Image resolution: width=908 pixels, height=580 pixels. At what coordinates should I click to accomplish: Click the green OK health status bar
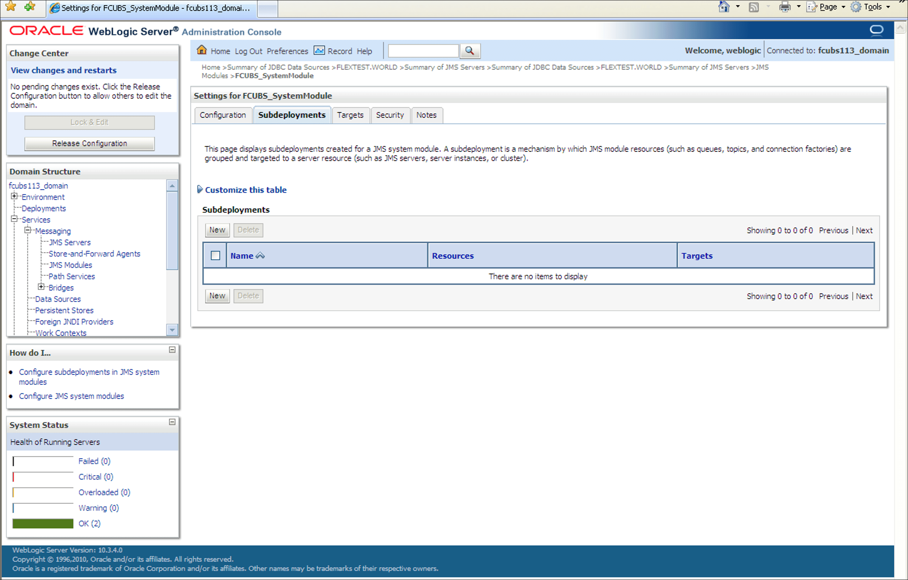[43, 523]
